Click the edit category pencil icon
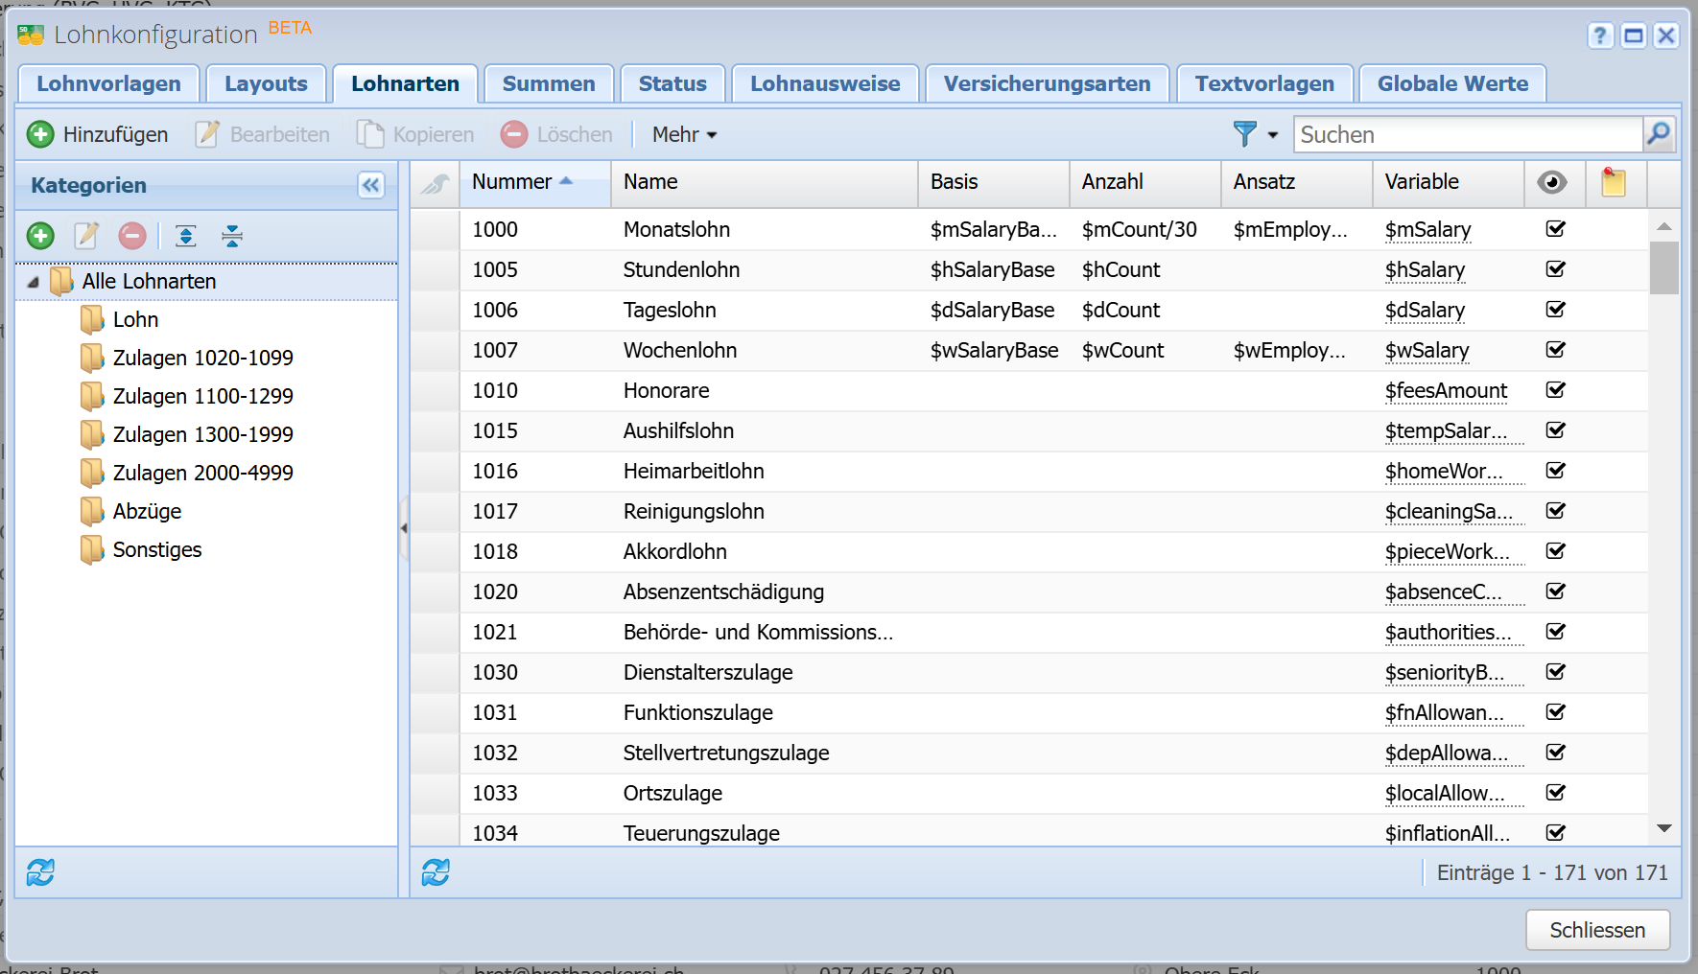The height and width of the screenshot is (974, 1698). tap(86, 236)
